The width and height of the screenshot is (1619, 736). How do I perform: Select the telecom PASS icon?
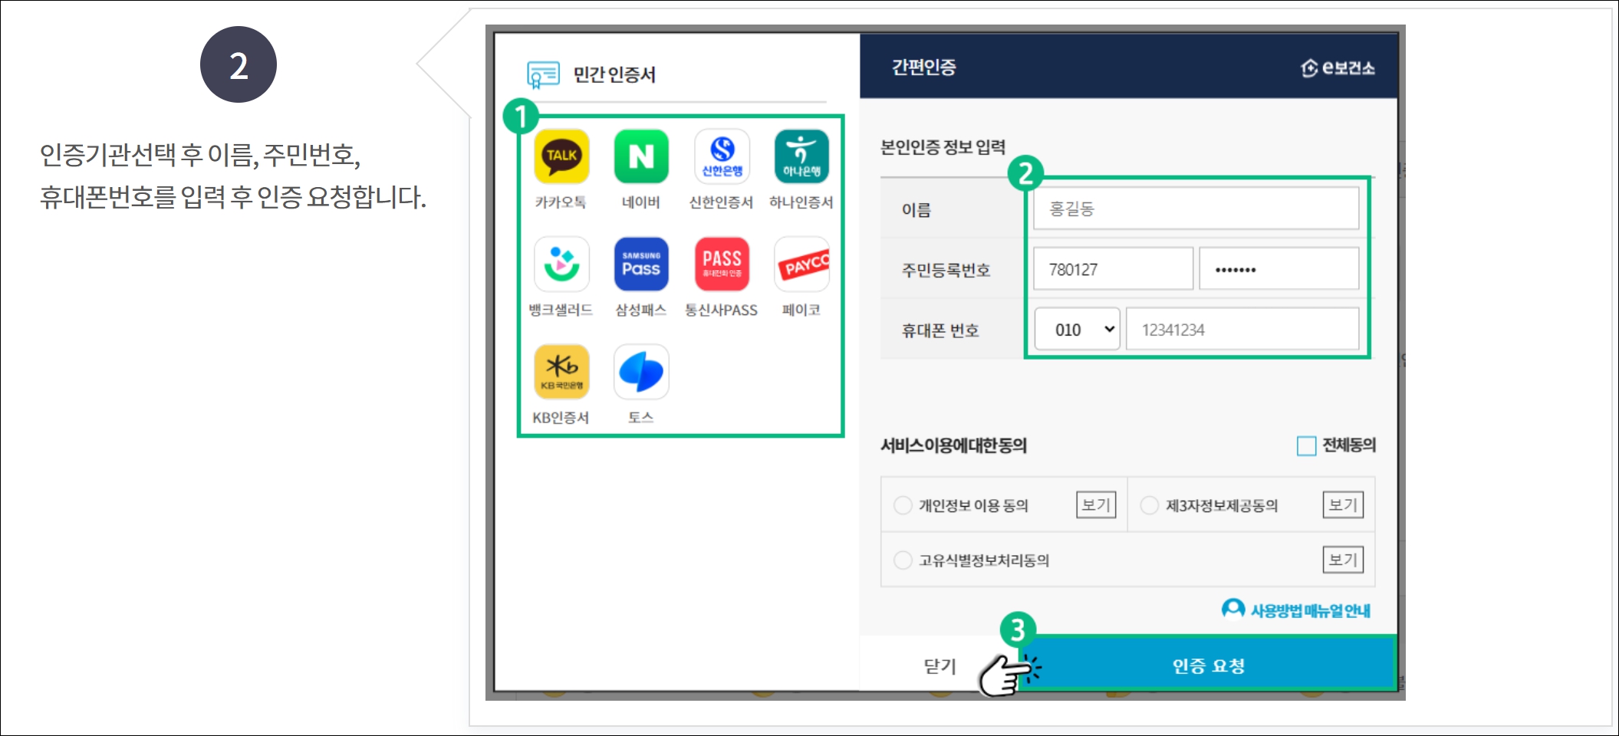coord(722,264)
